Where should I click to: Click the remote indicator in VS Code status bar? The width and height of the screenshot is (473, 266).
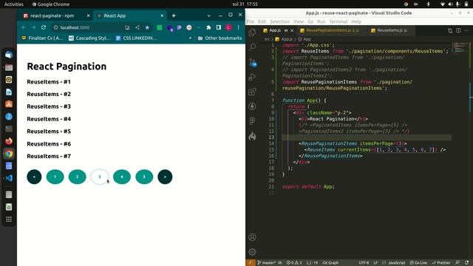click(250, 263)
